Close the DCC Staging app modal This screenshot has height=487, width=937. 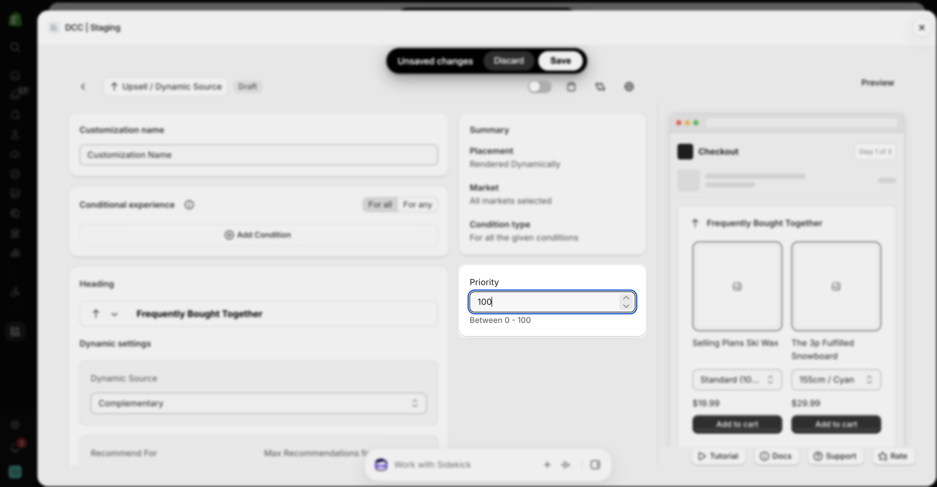coord(922,28)
